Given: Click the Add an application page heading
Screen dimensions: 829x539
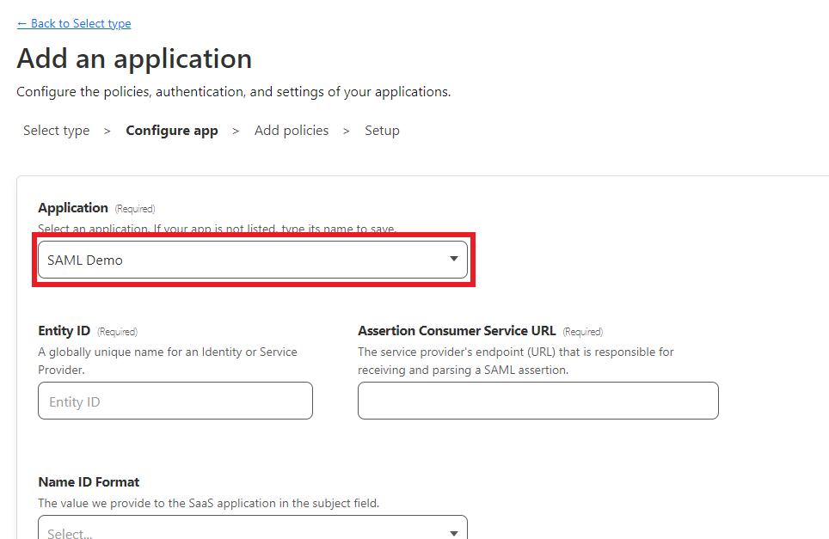Looking at the screenshot, I should [x=134, y=58].
